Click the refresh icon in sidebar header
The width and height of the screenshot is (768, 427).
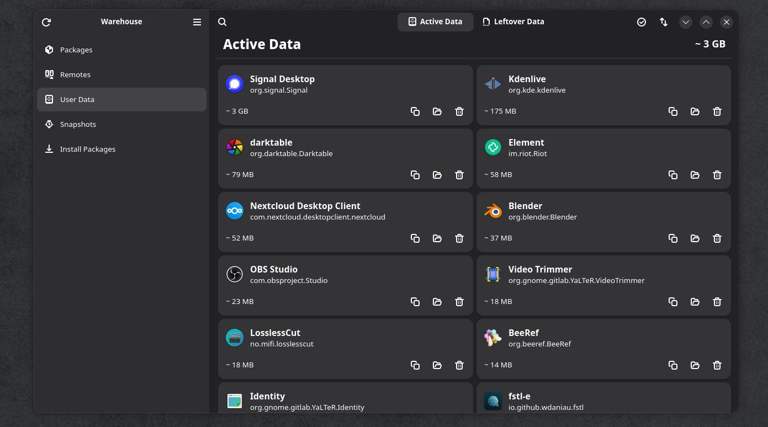tap(46, 22)
